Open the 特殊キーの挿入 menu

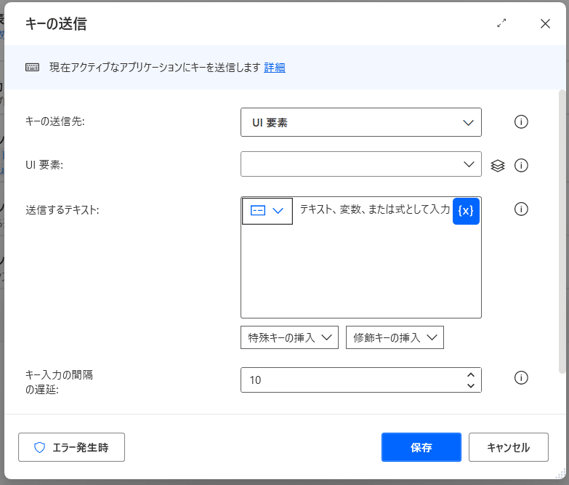point(289,337)
